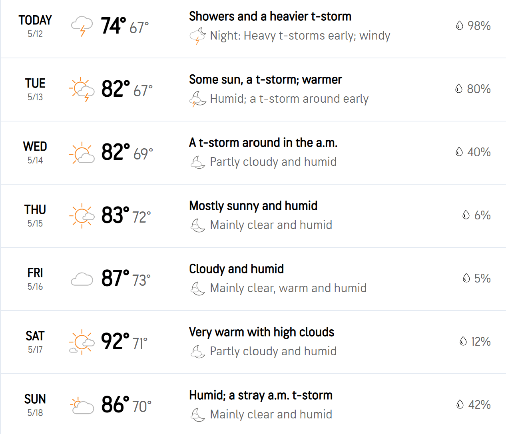Image resolution: width=506 pixels, height=434 pixels.
Task: Click the raindrop icon beside 6%
Action: click(466, 215)
